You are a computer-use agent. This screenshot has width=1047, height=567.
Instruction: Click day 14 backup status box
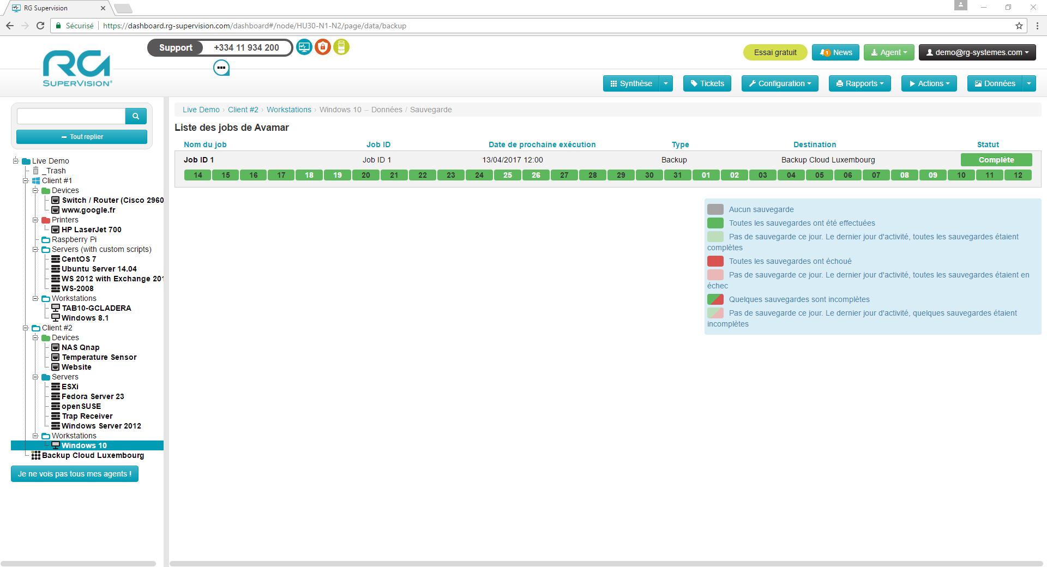pyautogui.click(x=198, y=175)
